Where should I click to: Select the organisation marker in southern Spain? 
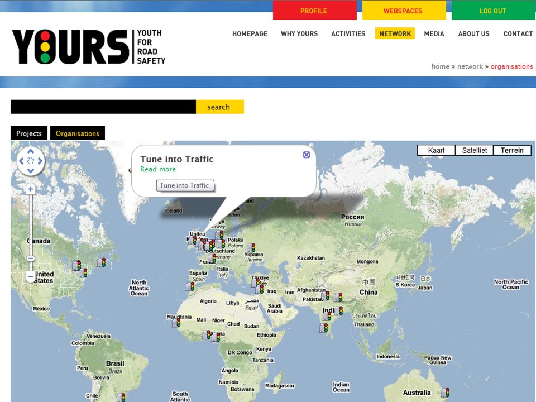pos(190,286)
